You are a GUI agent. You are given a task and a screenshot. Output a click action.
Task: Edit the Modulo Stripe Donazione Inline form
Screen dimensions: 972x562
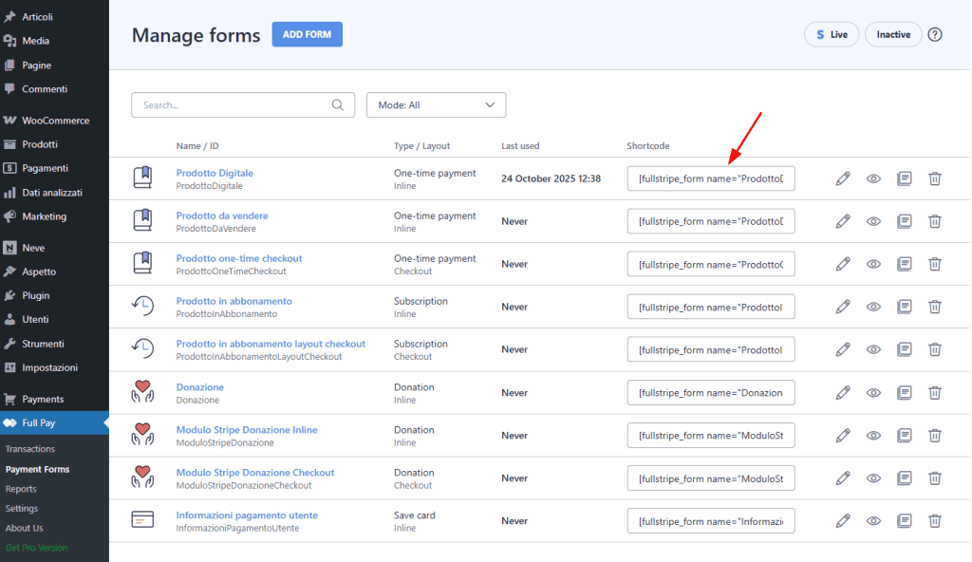[843, 435]
